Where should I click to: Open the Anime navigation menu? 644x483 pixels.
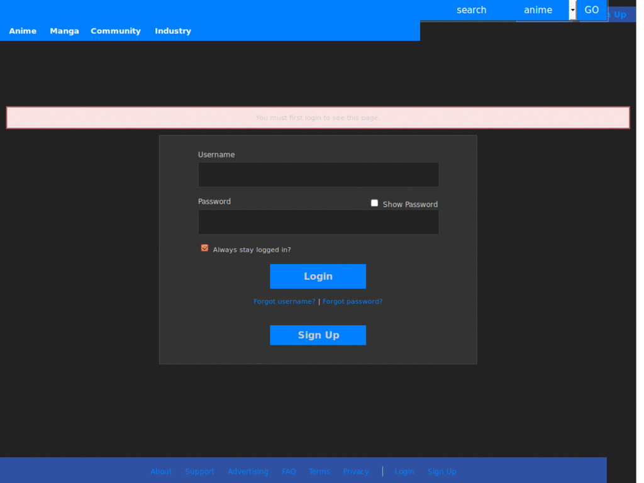point(23,31)
